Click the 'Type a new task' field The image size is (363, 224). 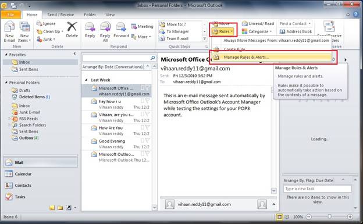pos(318,189)
